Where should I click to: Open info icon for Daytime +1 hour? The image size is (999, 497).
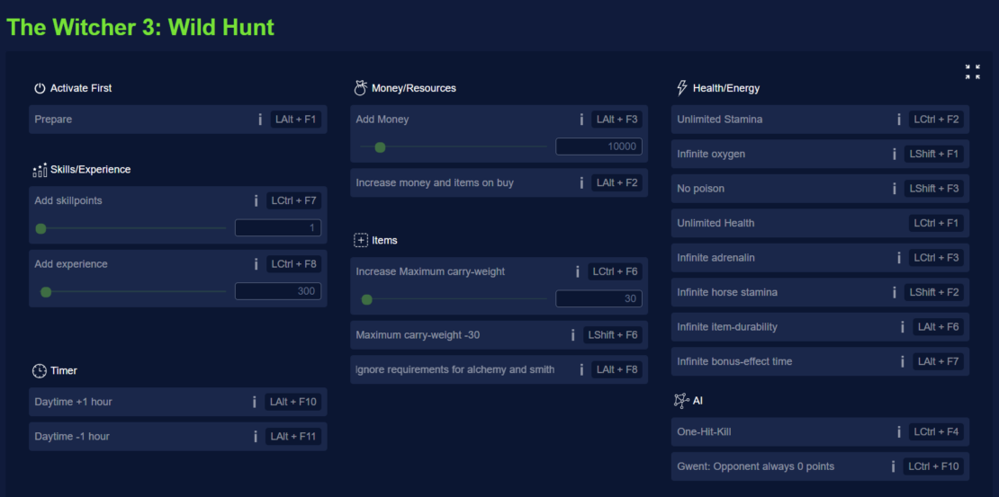(254, 402)
